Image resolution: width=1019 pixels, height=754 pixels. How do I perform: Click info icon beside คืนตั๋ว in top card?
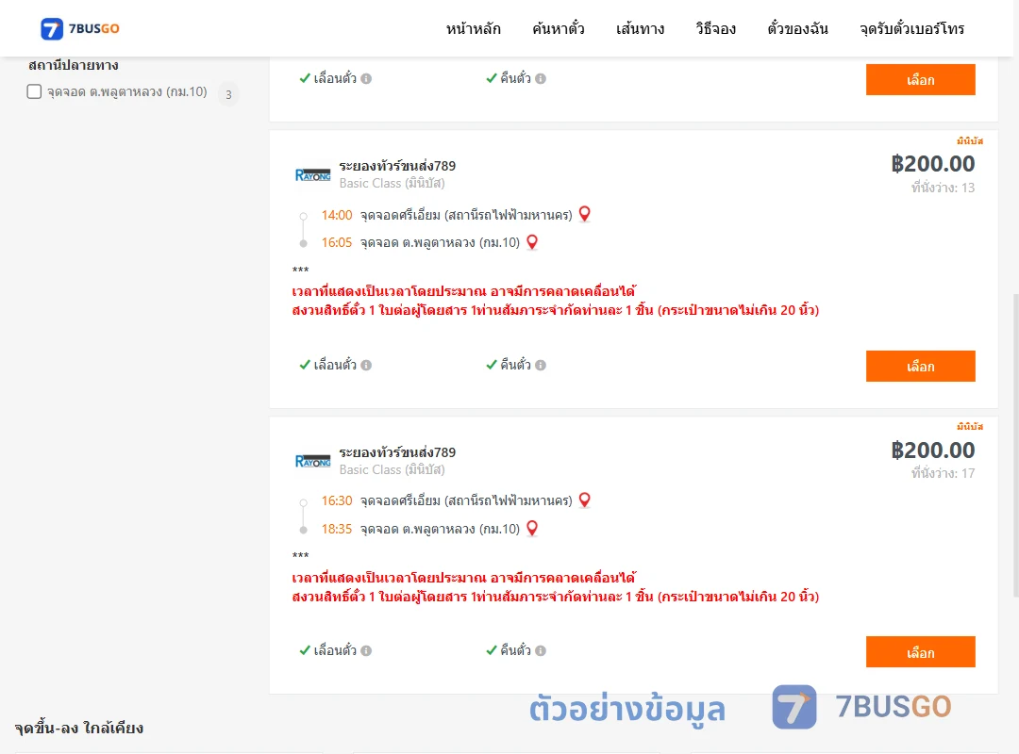coord(541,78)
